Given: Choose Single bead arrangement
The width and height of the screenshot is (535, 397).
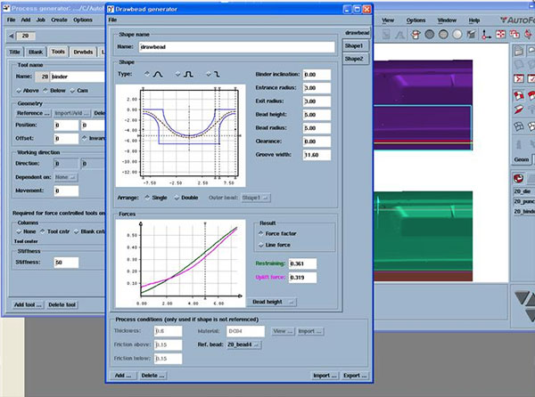Looking at the screenshot, I should pyautogui.click(x=156, y=198).
